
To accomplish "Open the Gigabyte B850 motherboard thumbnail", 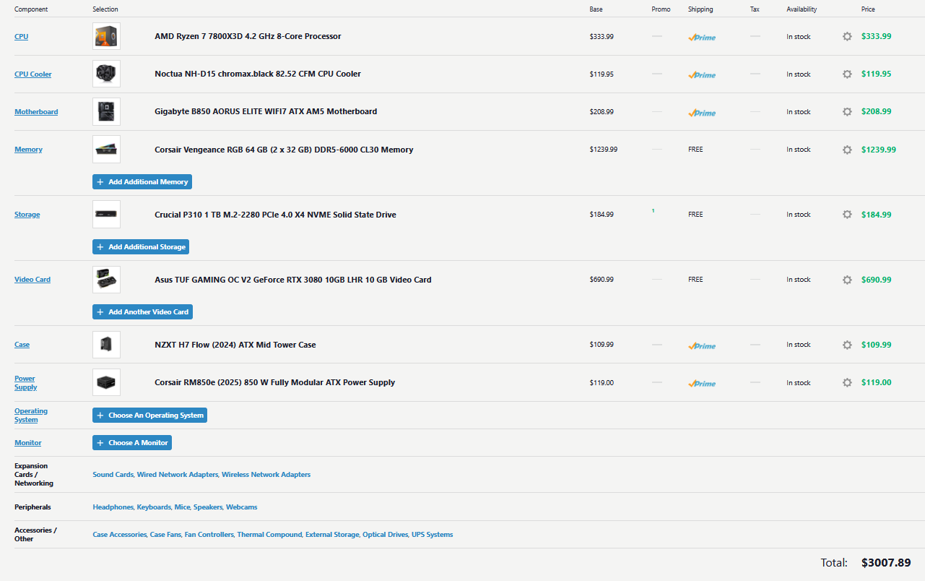I will (106, 112).
